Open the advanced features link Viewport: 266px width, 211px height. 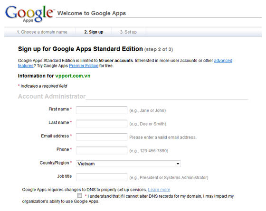pyautogui.click(x=223, y=61)
